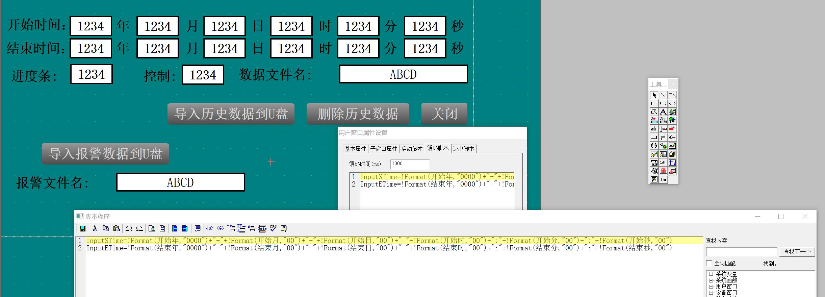Pick the arc tool in the toolbox
Image resolution: width=825 pixels, height=297 pixels.
(x=672, y=95)
